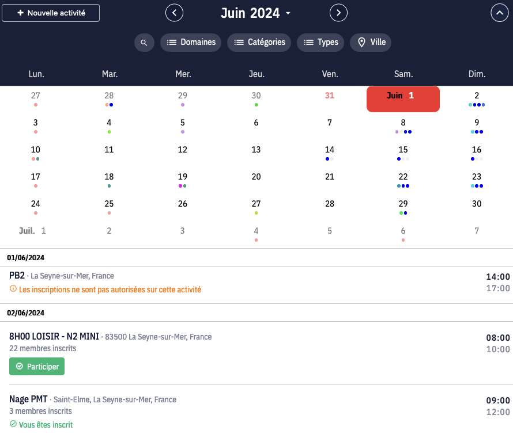Select the highlighted Juin 1 date
Screen dimensions: 513x438
click(x=403, y=98)
